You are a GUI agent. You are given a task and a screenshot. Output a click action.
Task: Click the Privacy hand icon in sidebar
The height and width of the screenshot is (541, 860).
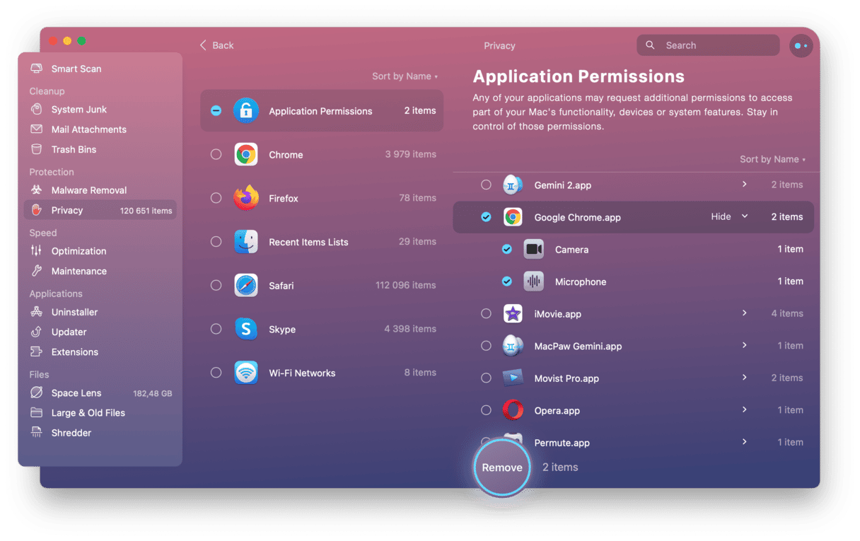[x=37, y=210]
